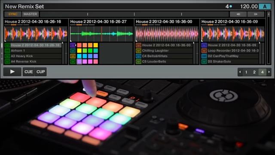Select the 'Airhorn 1' sample cell
Screen dimensions: 275x155
coord(36,51)
